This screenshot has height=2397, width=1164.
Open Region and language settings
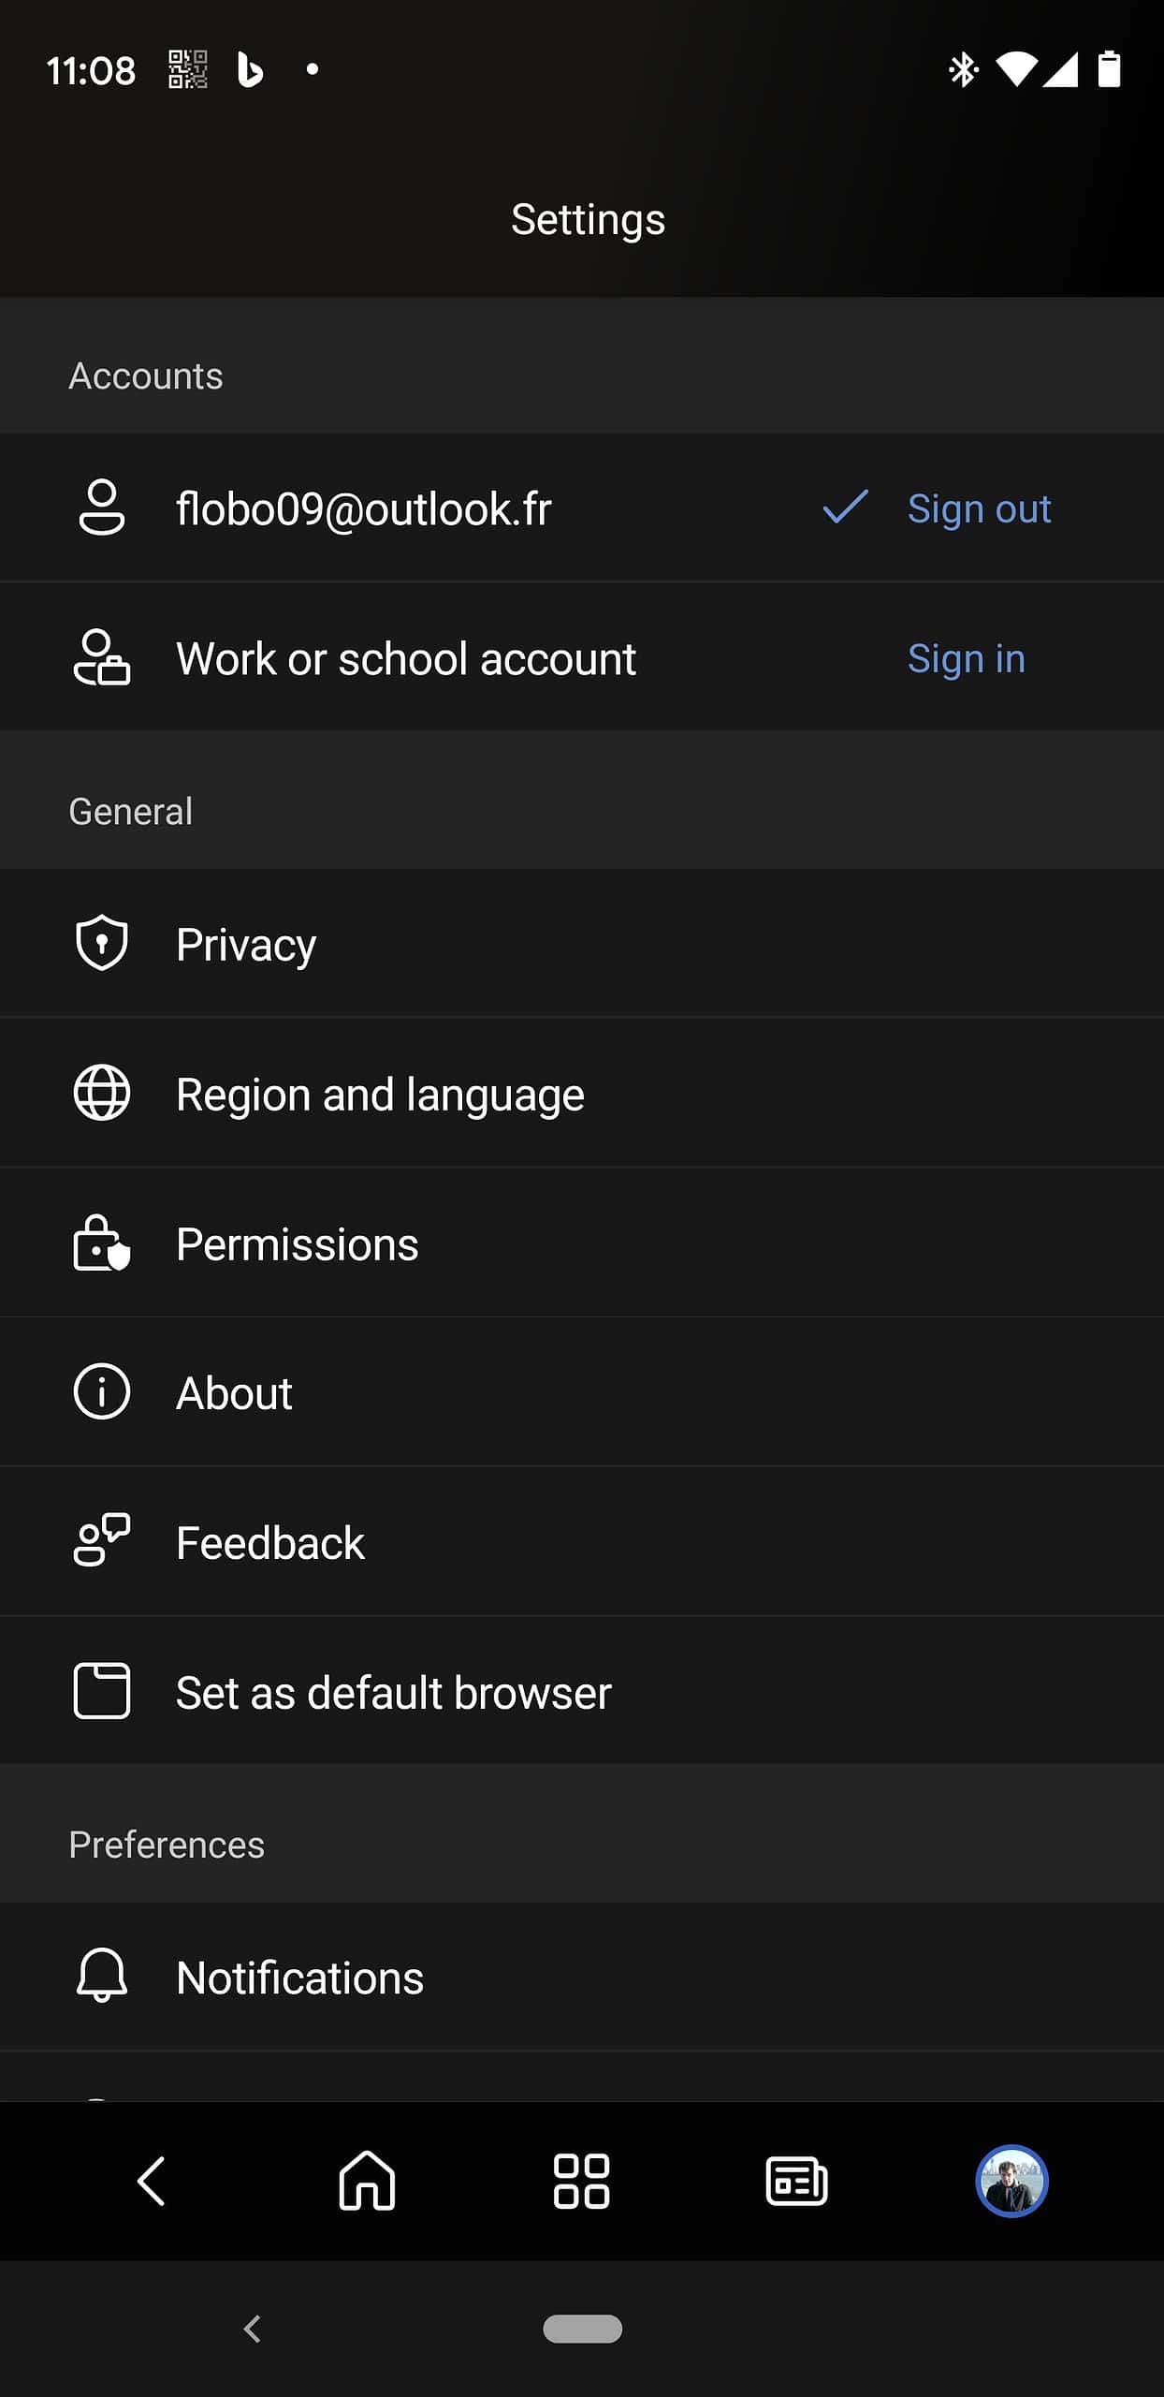[582, 1093]
